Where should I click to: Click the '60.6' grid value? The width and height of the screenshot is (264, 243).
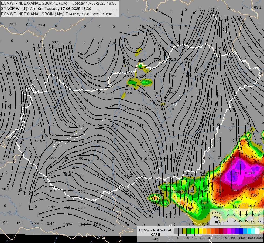158,109
